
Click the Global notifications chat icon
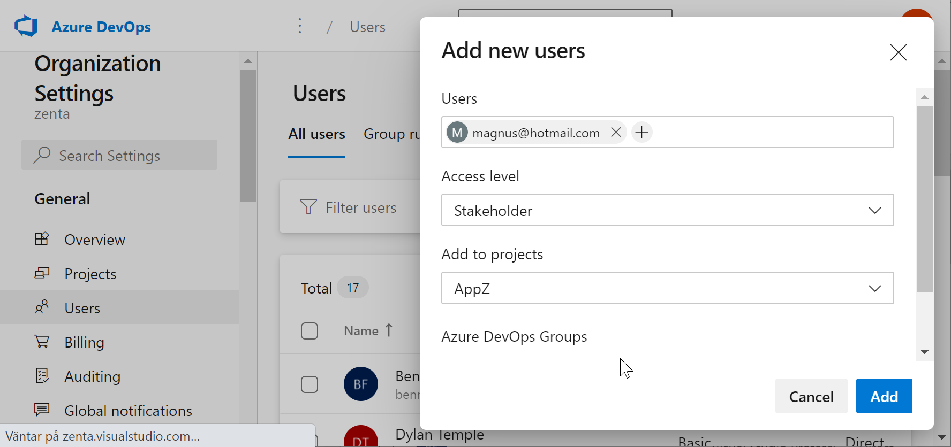pyautogui.click(x=42, y=410)
